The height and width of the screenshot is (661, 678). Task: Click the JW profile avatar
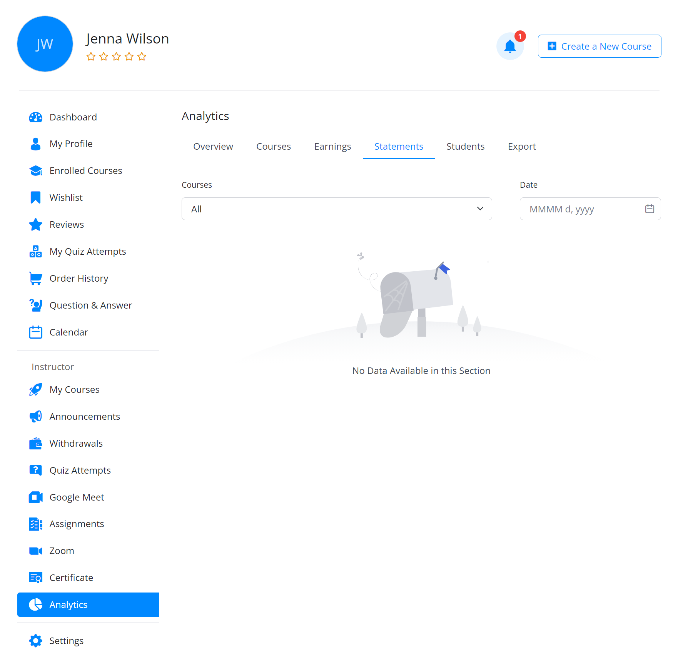point(45,44)
